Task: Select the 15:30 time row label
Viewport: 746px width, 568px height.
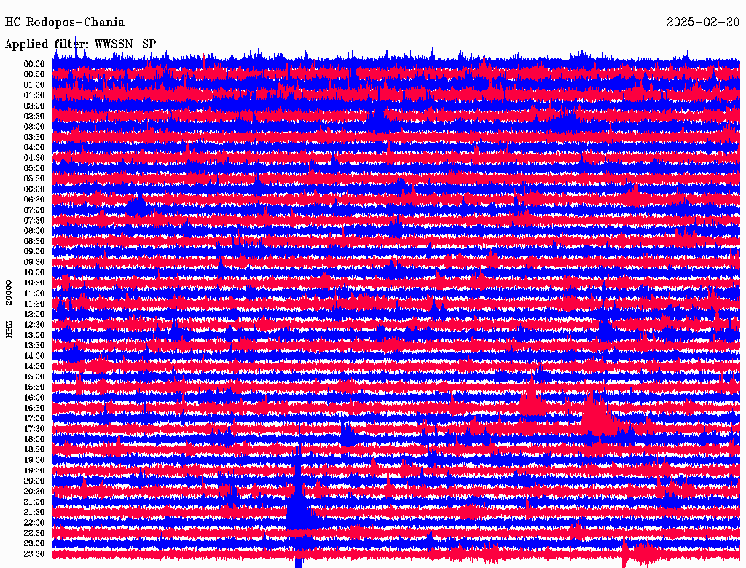Action: point(34,387)
